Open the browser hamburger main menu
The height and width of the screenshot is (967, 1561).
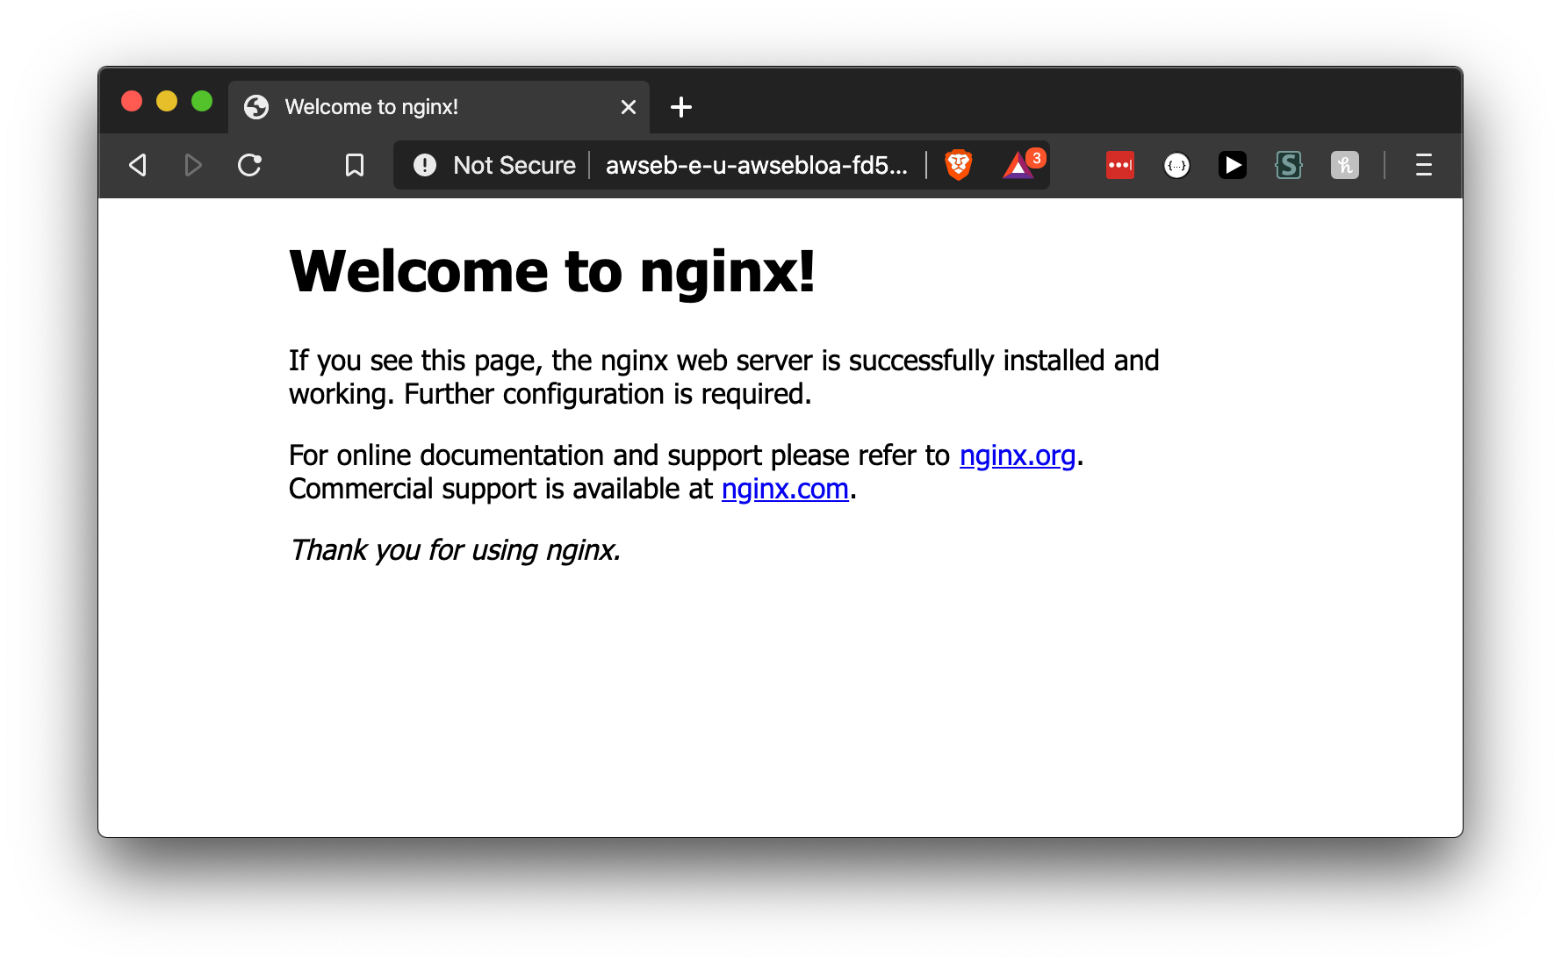coord(1423,165)
